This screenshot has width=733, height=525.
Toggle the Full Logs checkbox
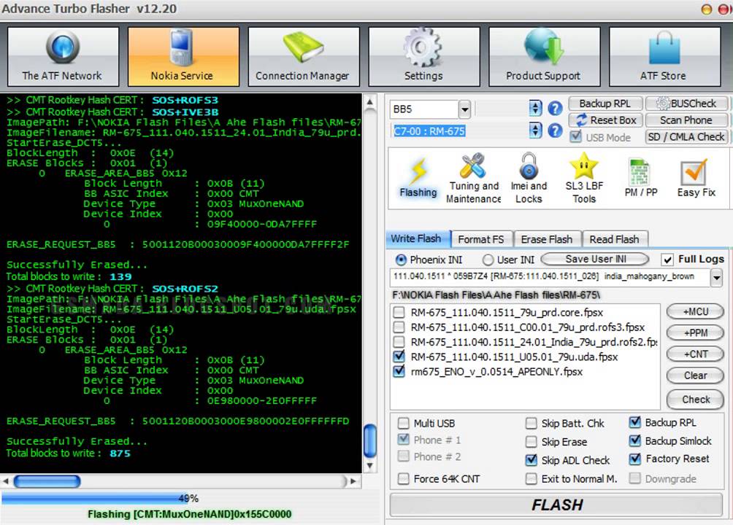pyautogui.click(x=667, y=260)
